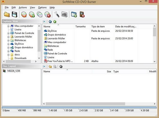Open settings via the wrench icon
The width and height of the screenshot is (159, 118).
point(57,15)
